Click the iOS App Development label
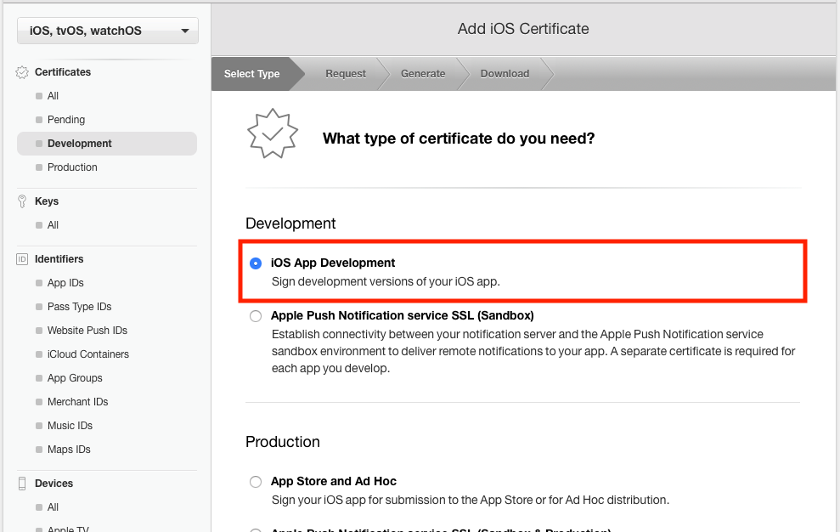840x532 pixels. coord(333,263)
